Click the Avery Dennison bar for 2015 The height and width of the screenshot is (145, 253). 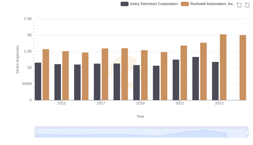pos(58,82)
